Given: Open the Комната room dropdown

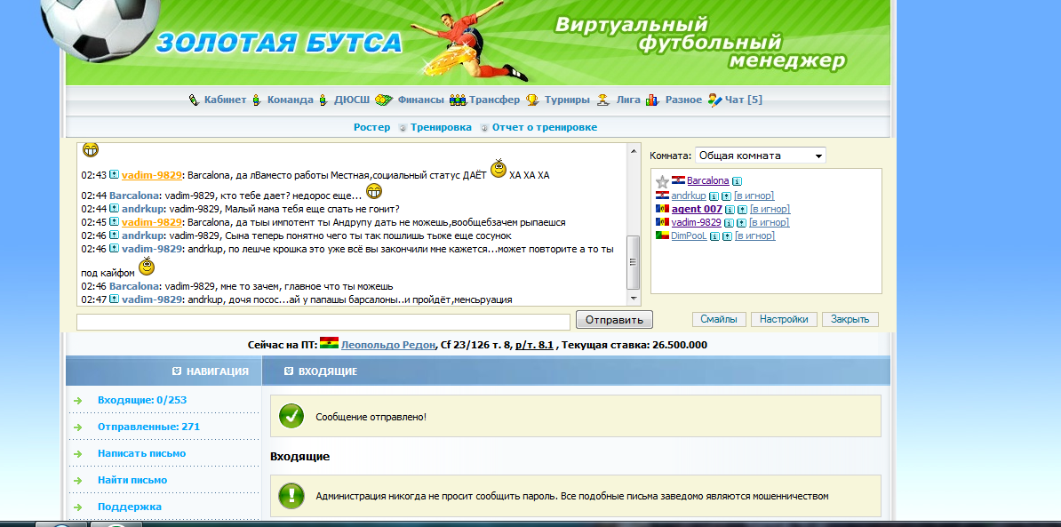Looking at the screenshot, I should pyautogui.click(x=760, y=156).
